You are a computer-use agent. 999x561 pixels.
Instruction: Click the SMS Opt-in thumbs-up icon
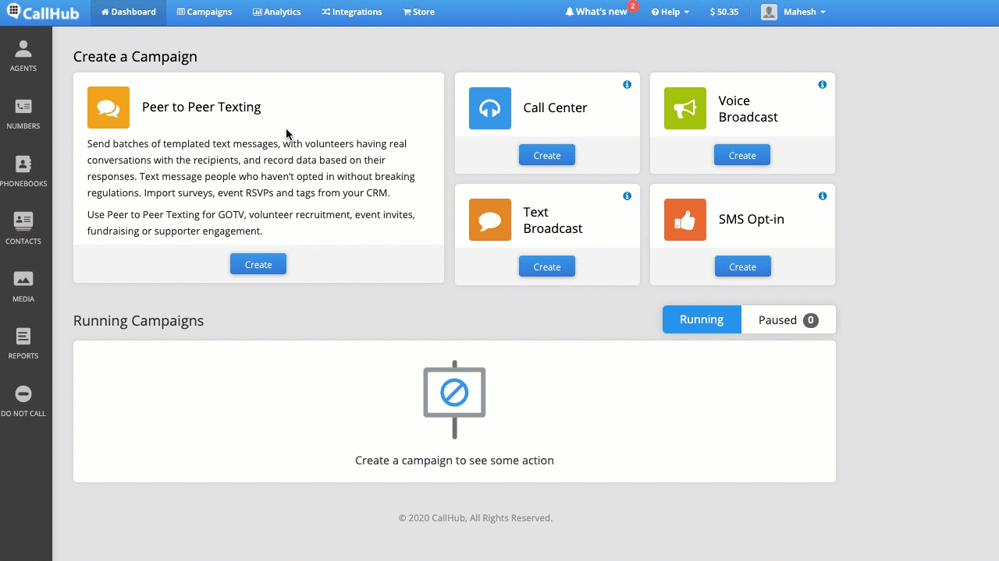tap(685, 220)
